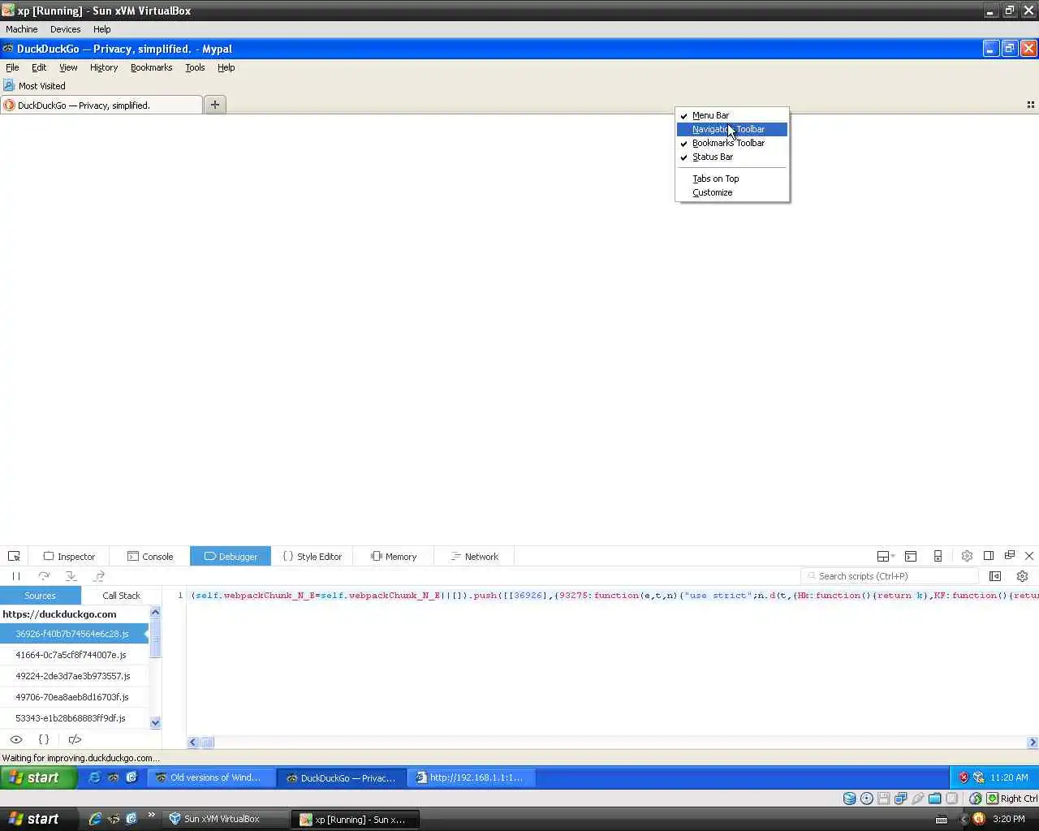Switch to the Memory tab
This screenshot has height=831, width=1039.
[x=393, y=557]
